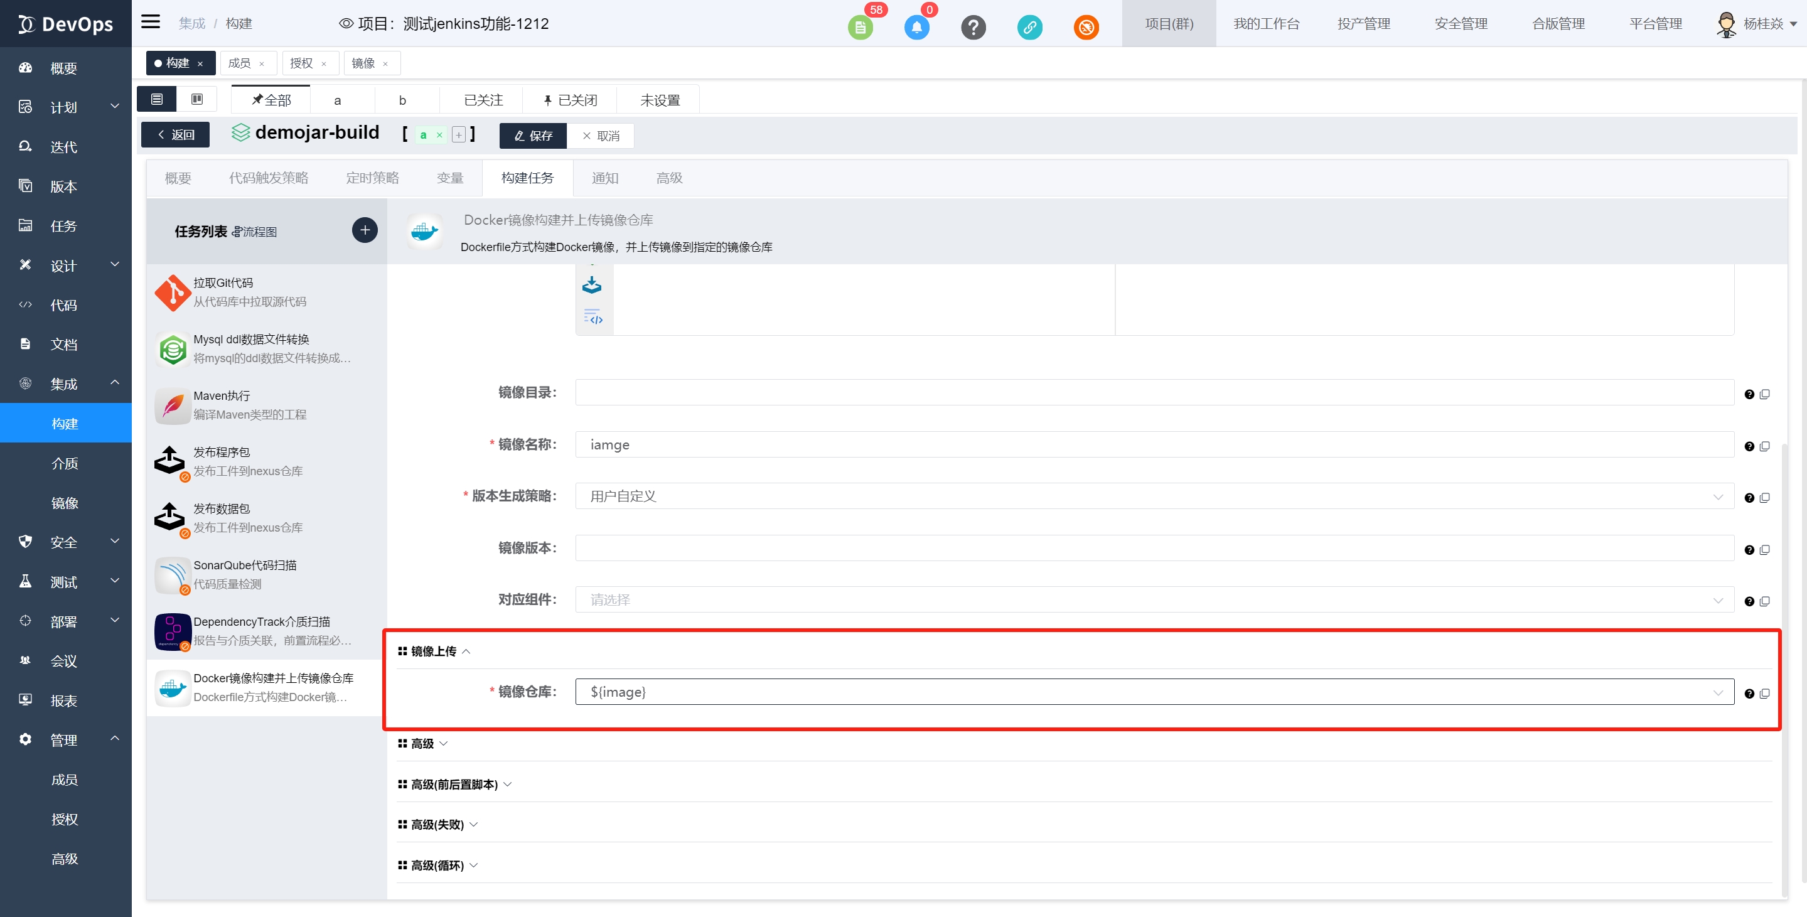Click the 返回 button
1807x917 pixels.
point(175,135)
